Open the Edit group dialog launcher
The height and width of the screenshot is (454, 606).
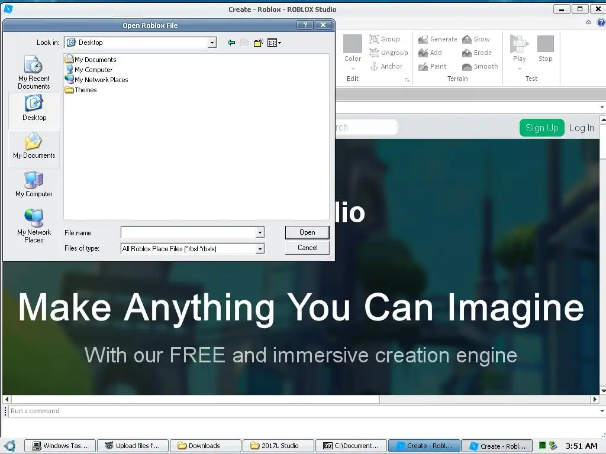pyautogui.click(x=407, y=80)
